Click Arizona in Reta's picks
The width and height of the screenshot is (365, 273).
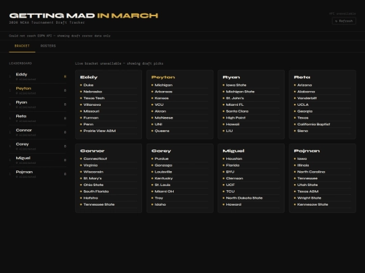point(304,85)
